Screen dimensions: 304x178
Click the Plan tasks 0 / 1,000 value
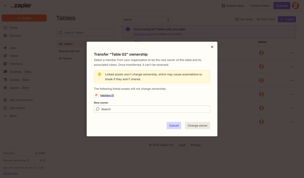point(40,153)
